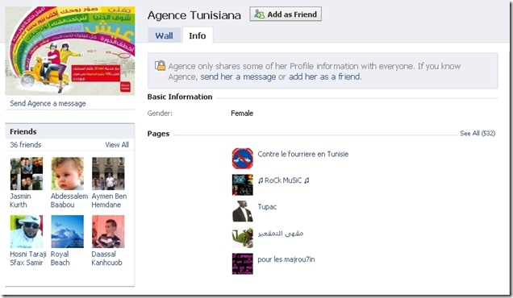
Task: Open pour les majrou7in page link
Action: click(286, 259)
